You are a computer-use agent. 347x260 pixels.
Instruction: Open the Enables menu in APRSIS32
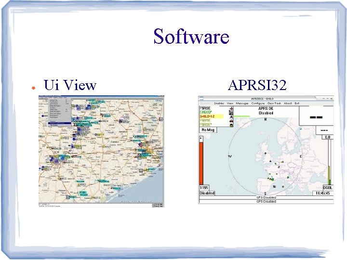[219, 103]
